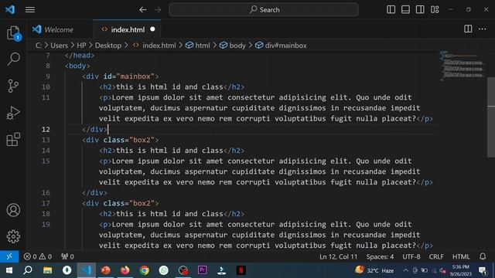Open the taskbar clock showing 5:36 PM
Viewport: 495px width, 278px height.
click(x=461, y=270)
